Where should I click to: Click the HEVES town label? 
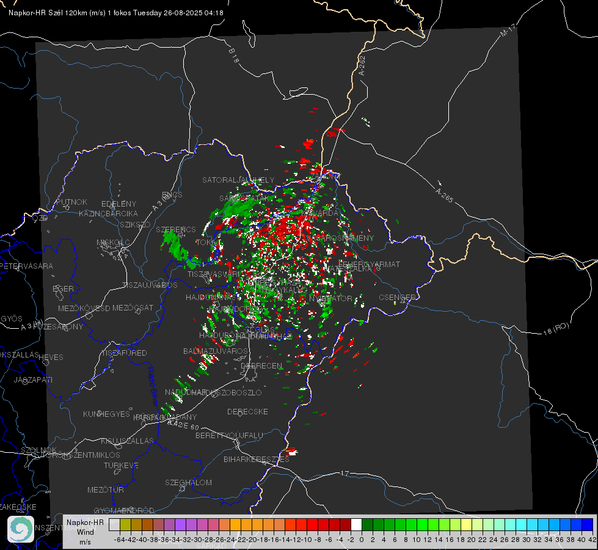(x=51, y=358)
